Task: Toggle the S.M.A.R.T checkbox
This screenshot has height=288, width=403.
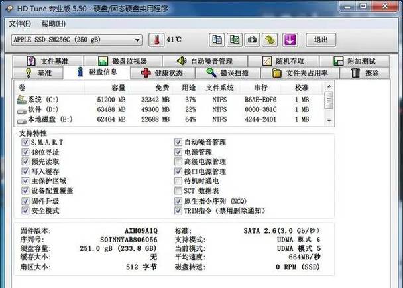Action: pos(25,142)
